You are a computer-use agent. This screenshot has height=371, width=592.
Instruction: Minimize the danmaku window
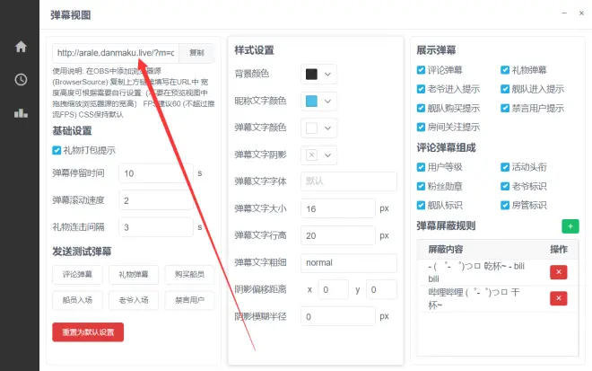pyautogui.click(x=564, y=13)
